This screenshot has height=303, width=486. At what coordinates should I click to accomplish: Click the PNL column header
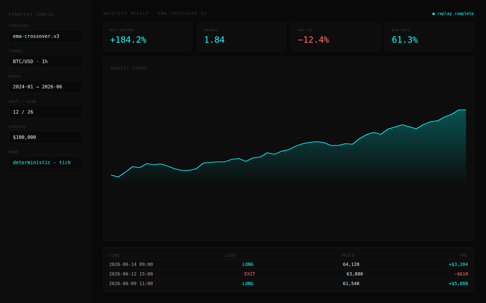464,255
